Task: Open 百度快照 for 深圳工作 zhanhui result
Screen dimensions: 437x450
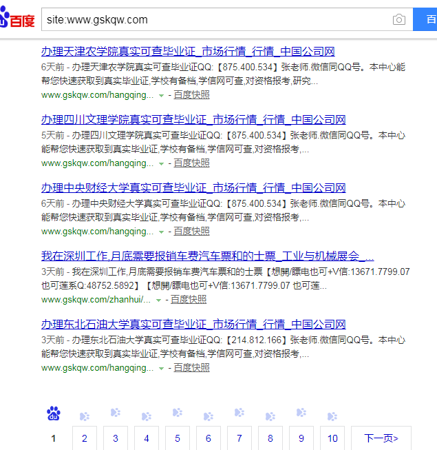Action: coord(189,299)
